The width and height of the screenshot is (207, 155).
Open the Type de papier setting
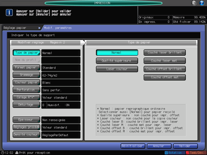click(26, 53)
